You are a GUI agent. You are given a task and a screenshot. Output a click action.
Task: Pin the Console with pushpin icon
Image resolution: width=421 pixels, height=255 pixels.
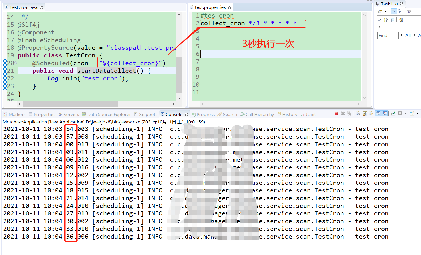pyautogui.click(x=393, y=113)
